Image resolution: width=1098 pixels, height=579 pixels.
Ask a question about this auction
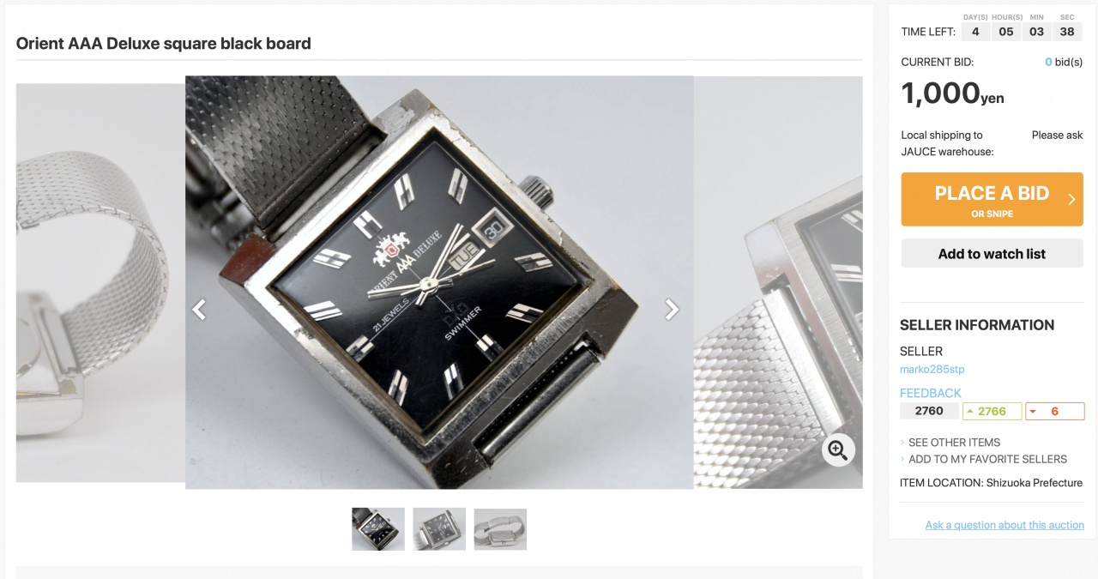pyautogui.click(x=1004, y=525)
